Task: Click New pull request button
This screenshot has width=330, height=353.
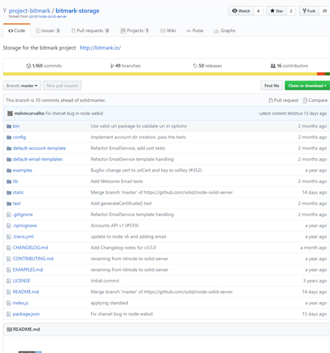Action: 62,85
